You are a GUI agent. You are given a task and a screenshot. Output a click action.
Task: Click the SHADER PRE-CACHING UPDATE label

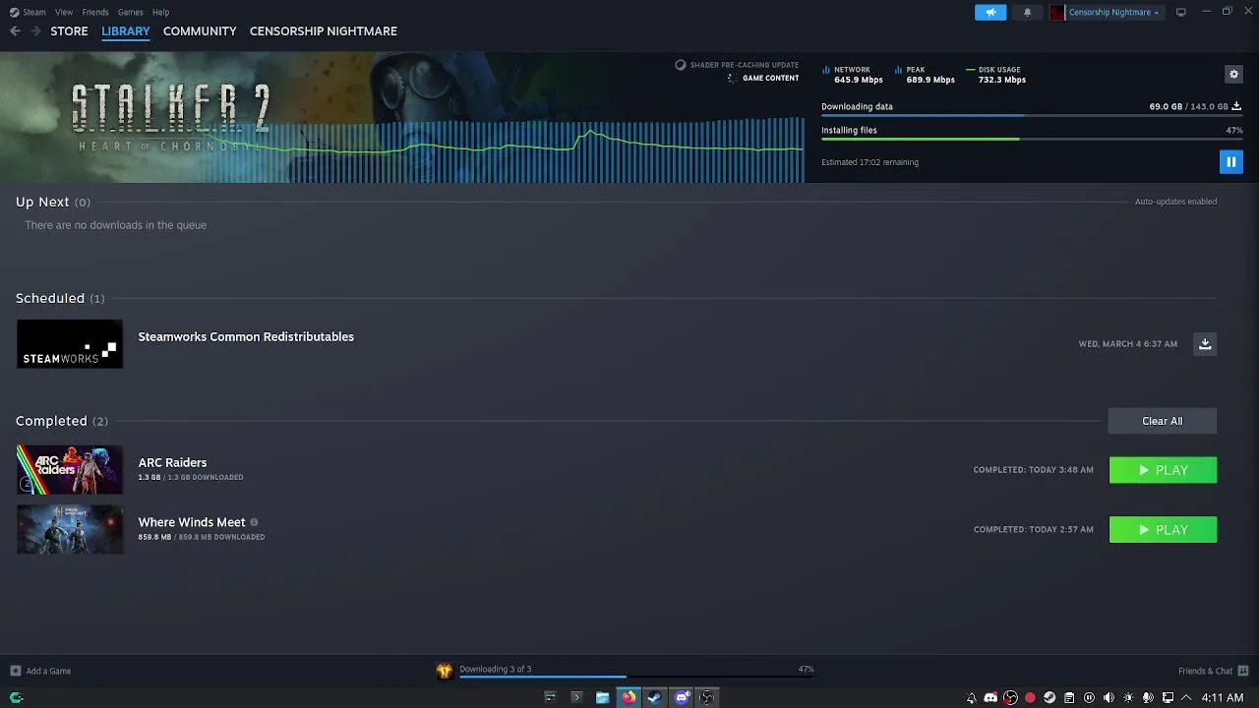[x=745, y=65]
